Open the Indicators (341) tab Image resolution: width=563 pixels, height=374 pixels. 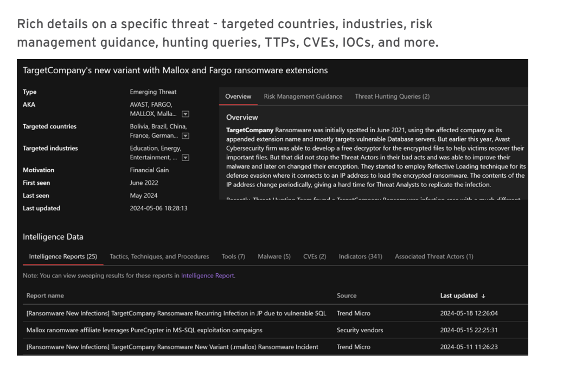point(361,256)
